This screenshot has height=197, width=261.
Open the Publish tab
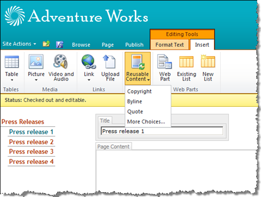[134, 45]
